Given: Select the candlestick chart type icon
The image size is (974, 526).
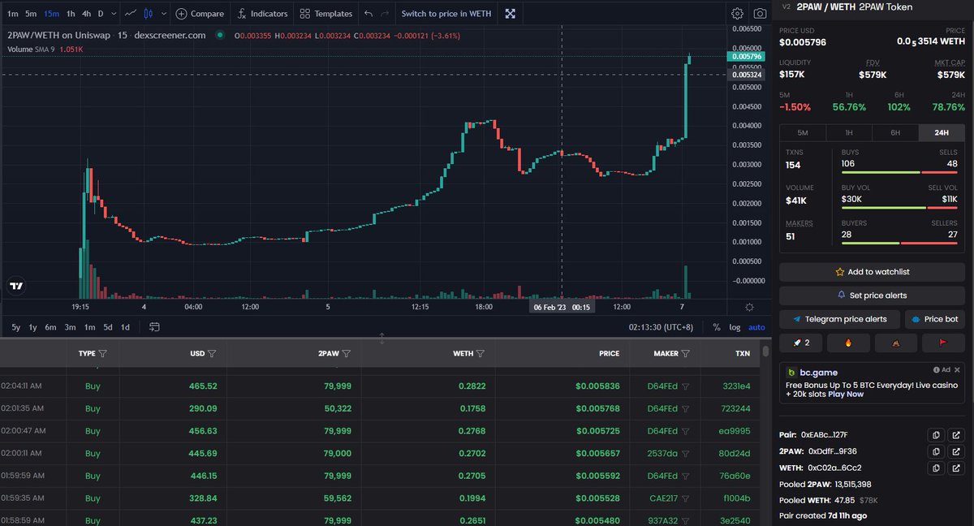Looking at the screenshot, I should click(148, 14).
